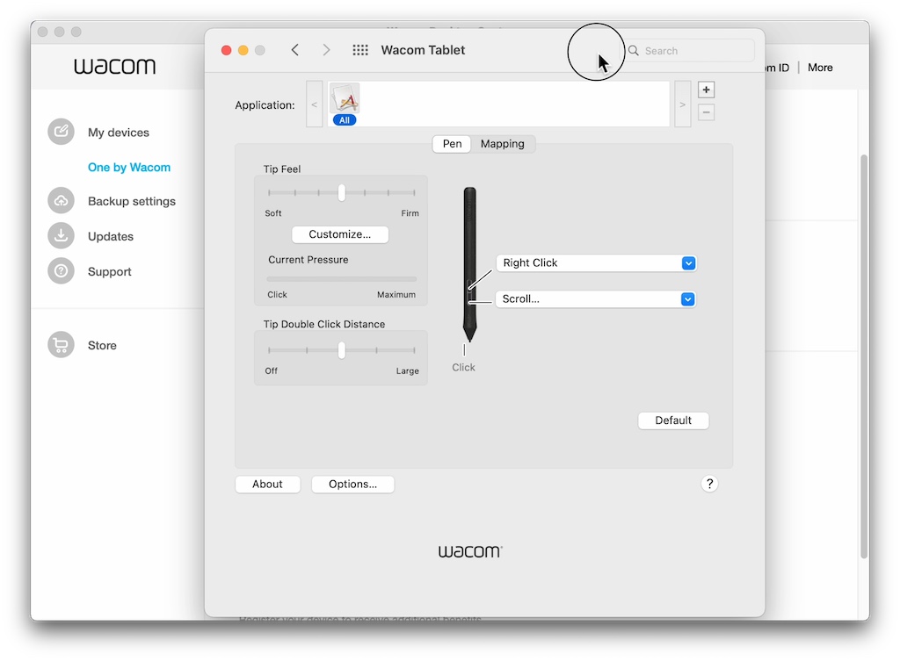The height and width of the screenshot is (661, 900).
Task: Open the Customize pressure dialog
Action: (x=339, y=234)
